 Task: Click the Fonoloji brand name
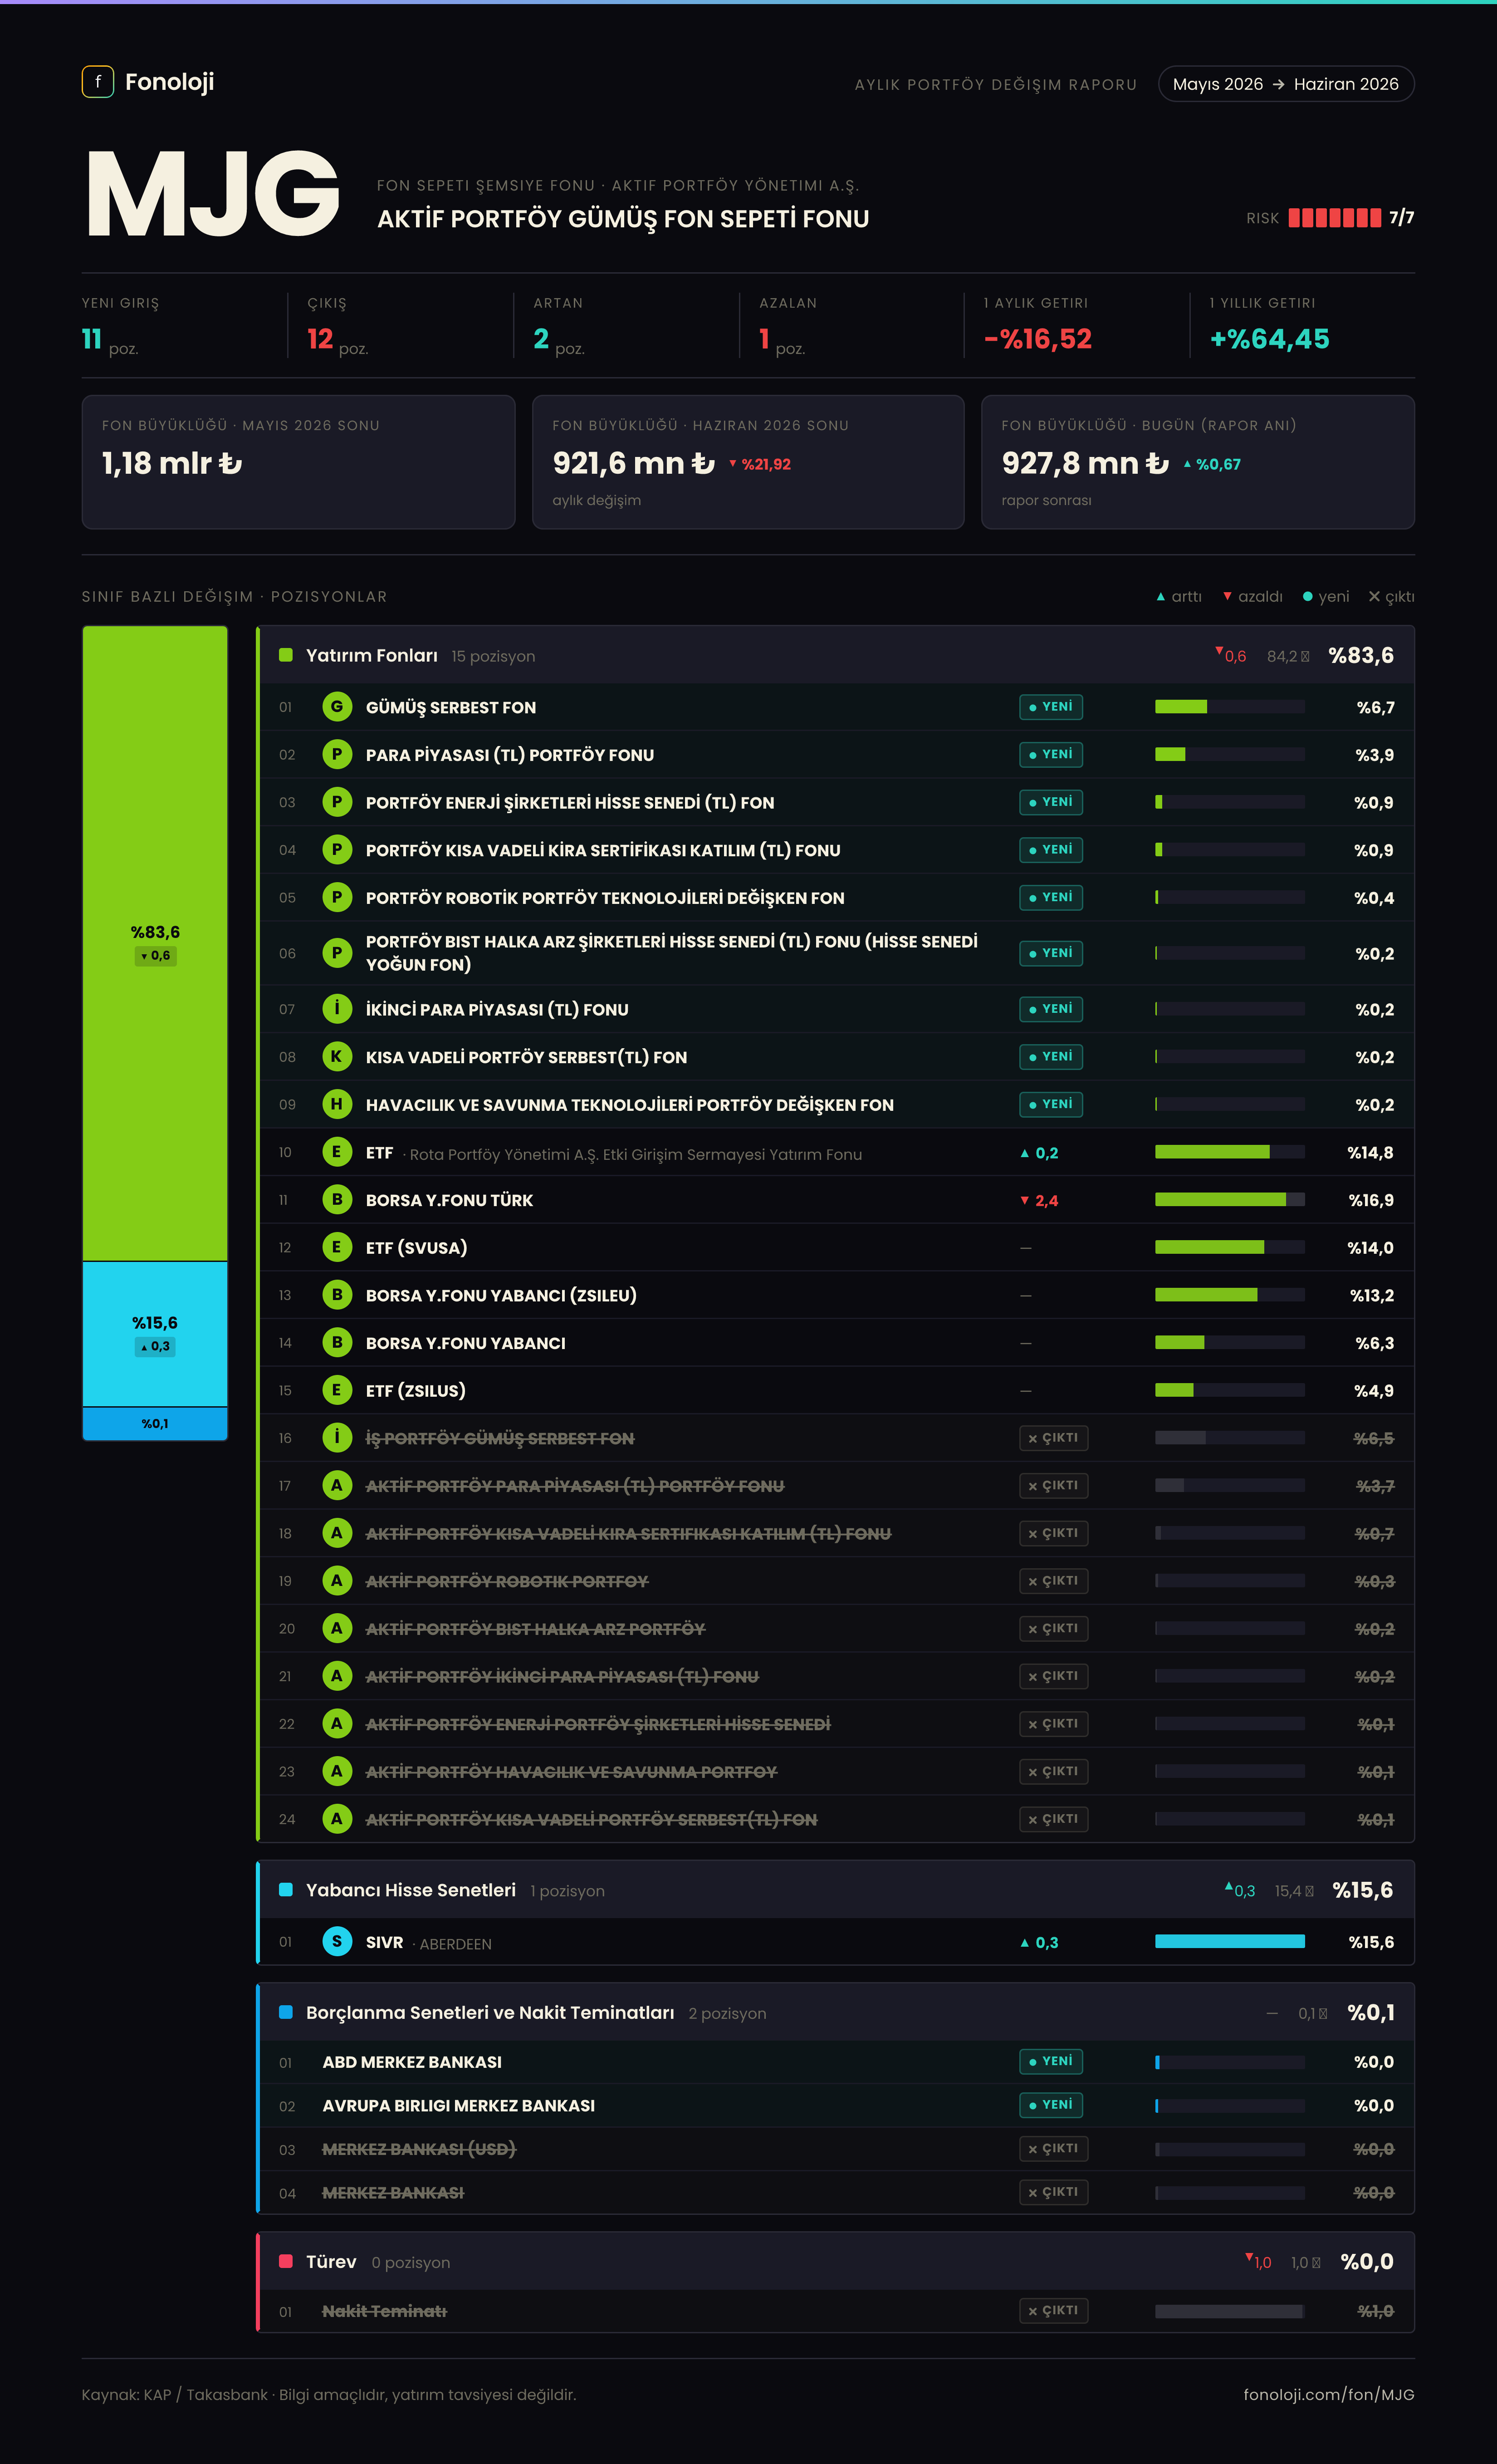tap(170, 82)
